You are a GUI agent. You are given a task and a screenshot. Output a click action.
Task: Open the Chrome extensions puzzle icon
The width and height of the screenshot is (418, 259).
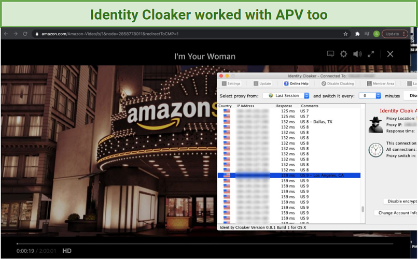point(357,34)
